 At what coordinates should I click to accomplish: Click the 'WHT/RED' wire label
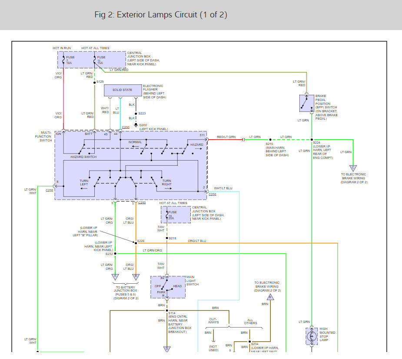tap(105, 110)
